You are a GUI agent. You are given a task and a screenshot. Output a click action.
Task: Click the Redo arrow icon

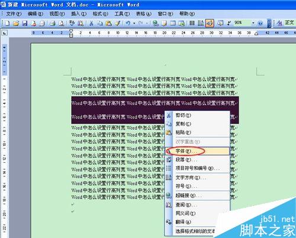(x=141, y=23)
